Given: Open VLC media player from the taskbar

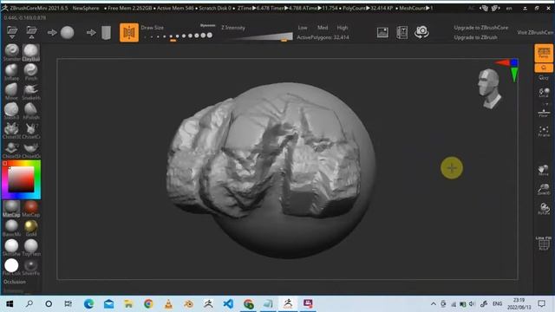Looking at the screenshot, I should click(x=168, y=304).
